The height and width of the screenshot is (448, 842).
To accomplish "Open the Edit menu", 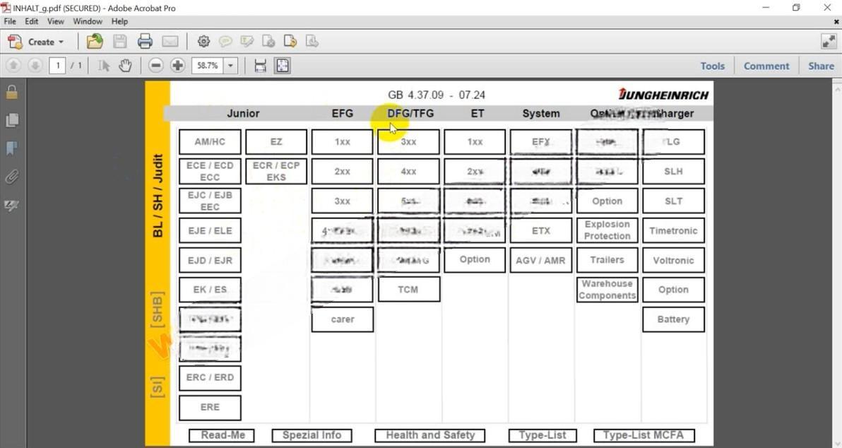I will 32,21.
